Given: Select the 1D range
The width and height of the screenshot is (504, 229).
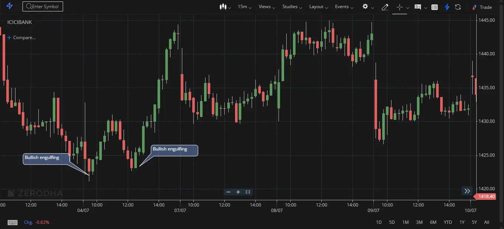Looking at the screenshot, I should pyautogui.click(x=379, y=222).
